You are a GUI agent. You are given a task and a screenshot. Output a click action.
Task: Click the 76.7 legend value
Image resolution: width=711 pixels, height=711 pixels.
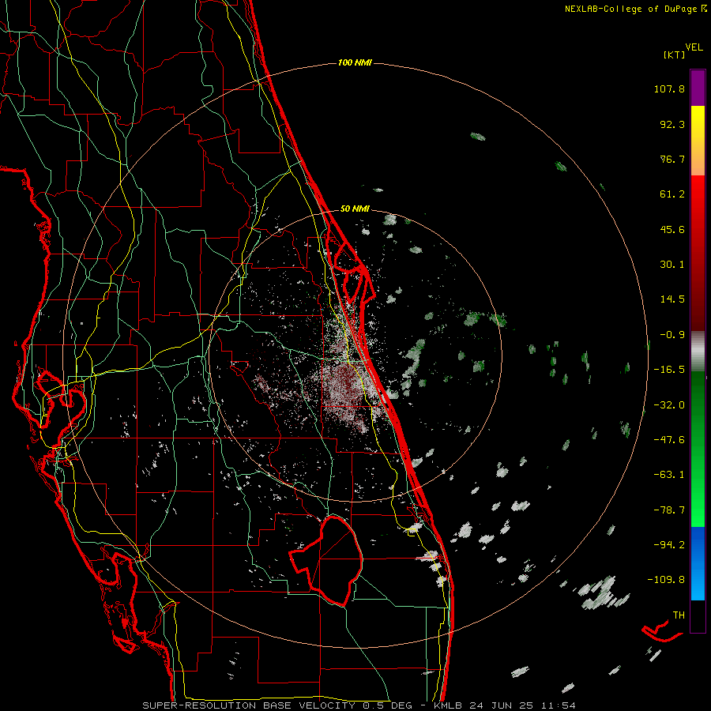tap(672, 159)
